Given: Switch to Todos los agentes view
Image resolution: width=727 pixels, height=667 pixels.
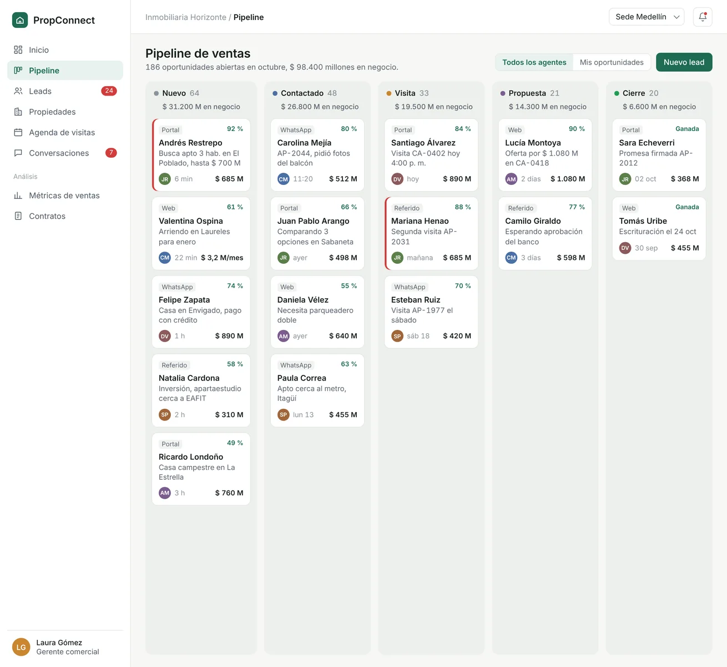Looking at the screenshot, I should click(534, 62).
